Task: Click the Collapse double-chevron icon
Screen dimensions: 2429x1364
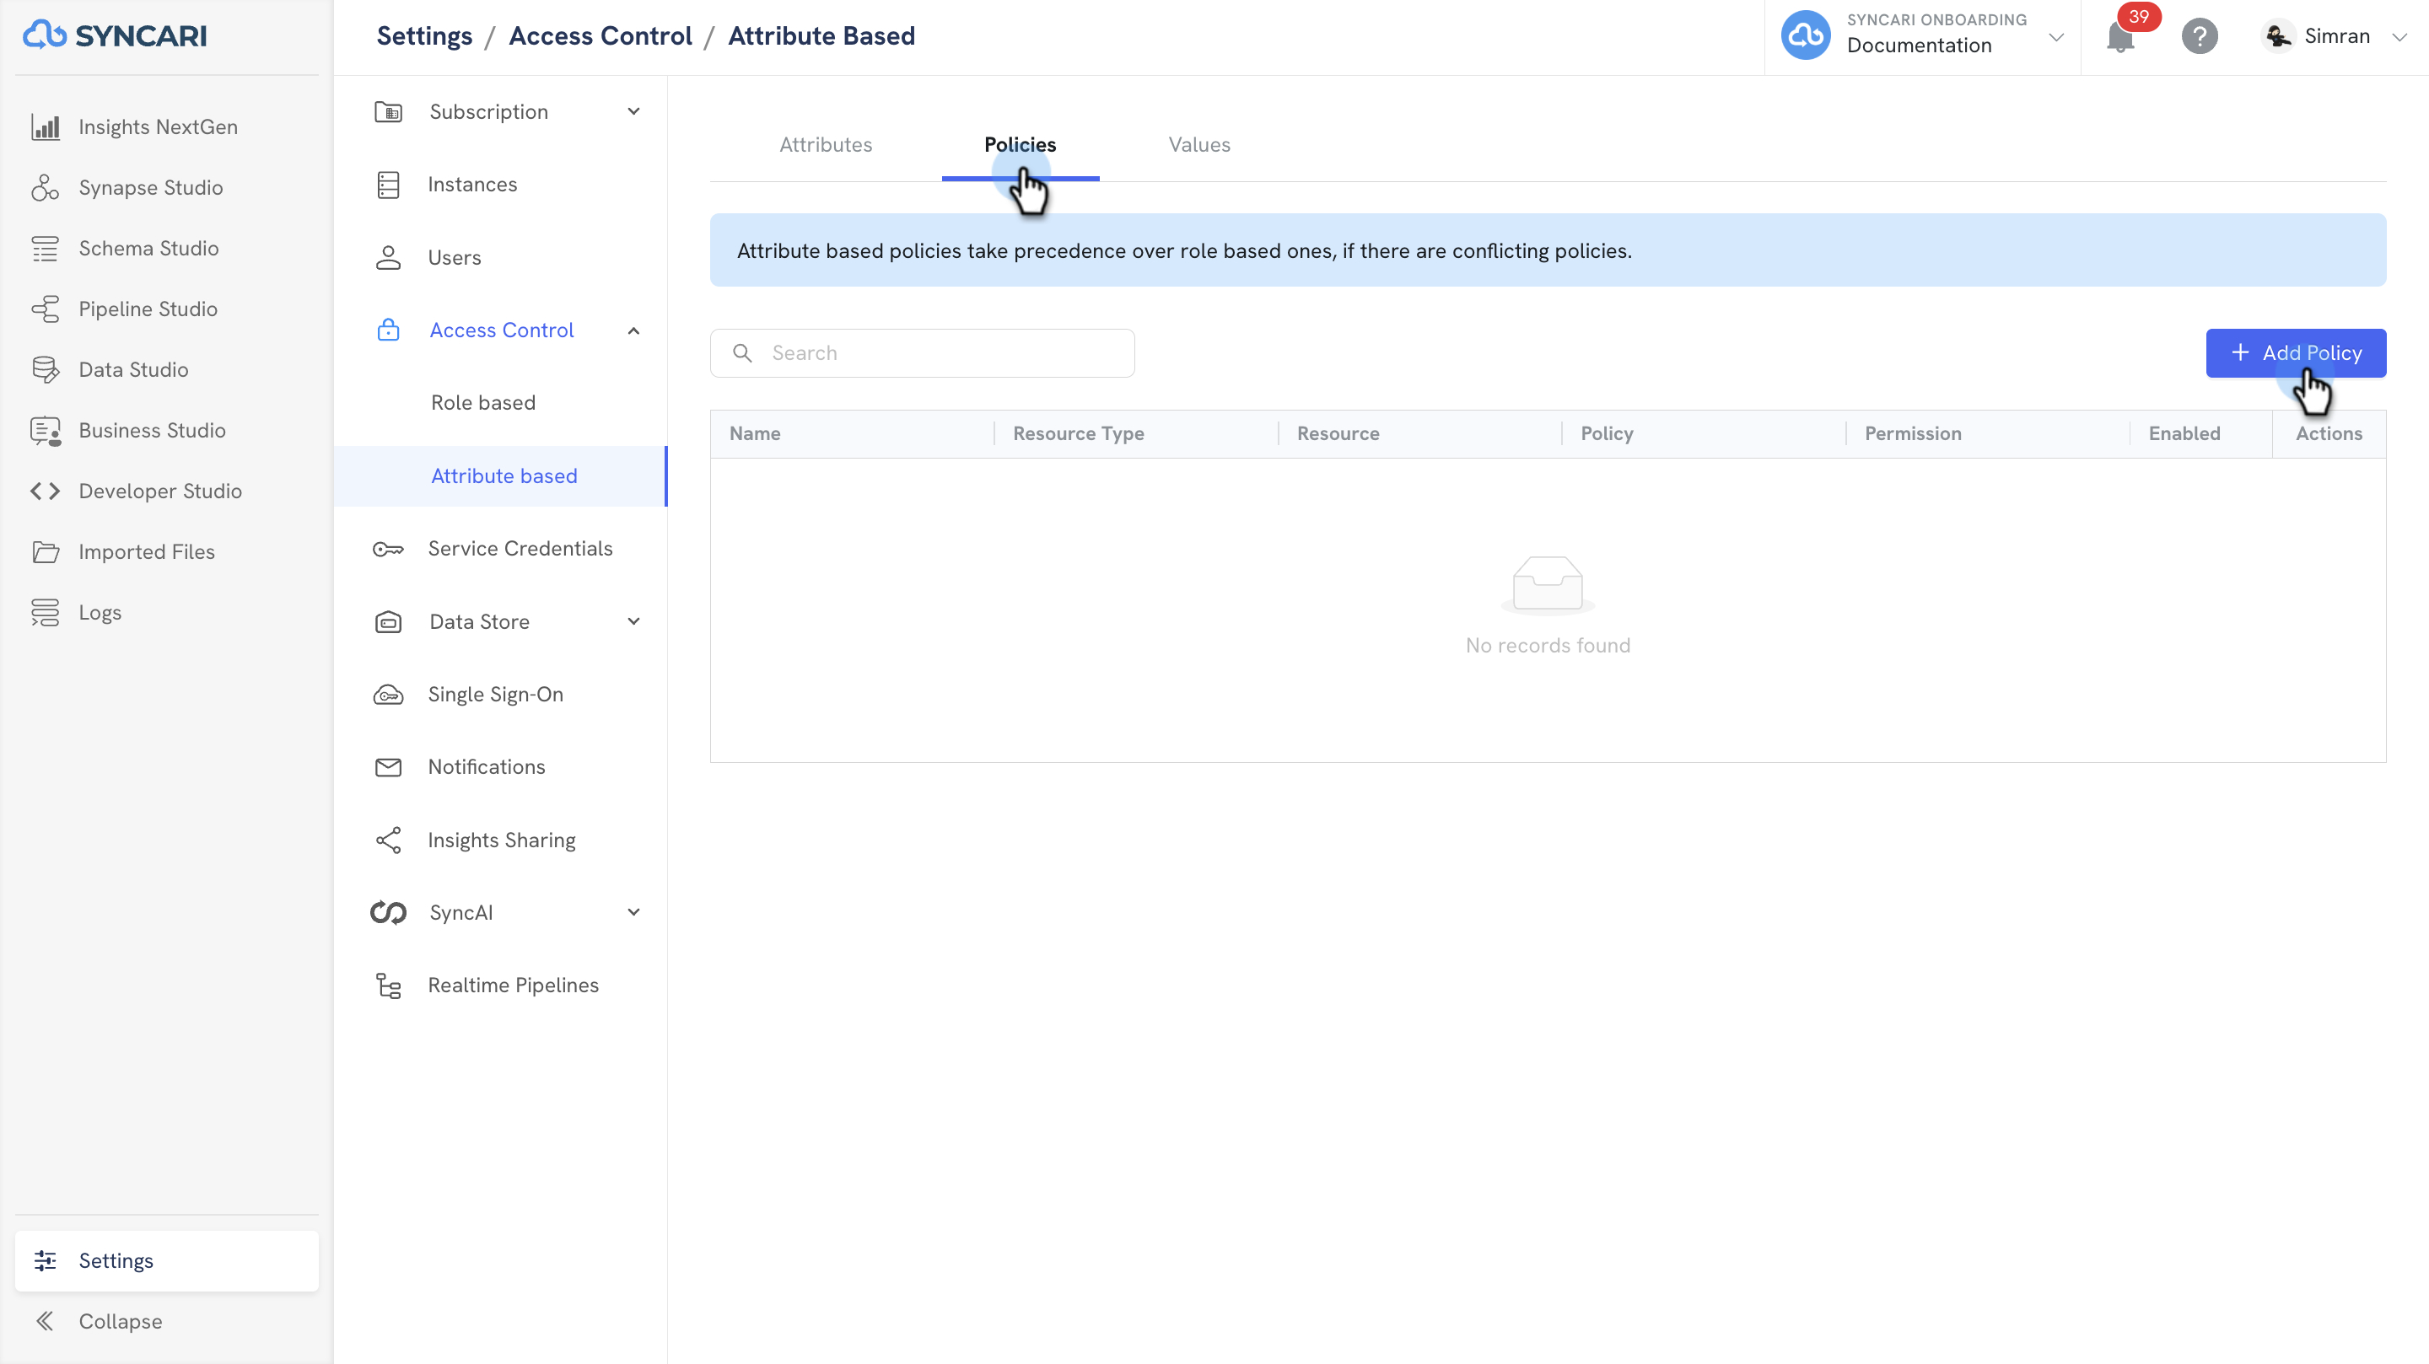Action: tap(46, 1321)
